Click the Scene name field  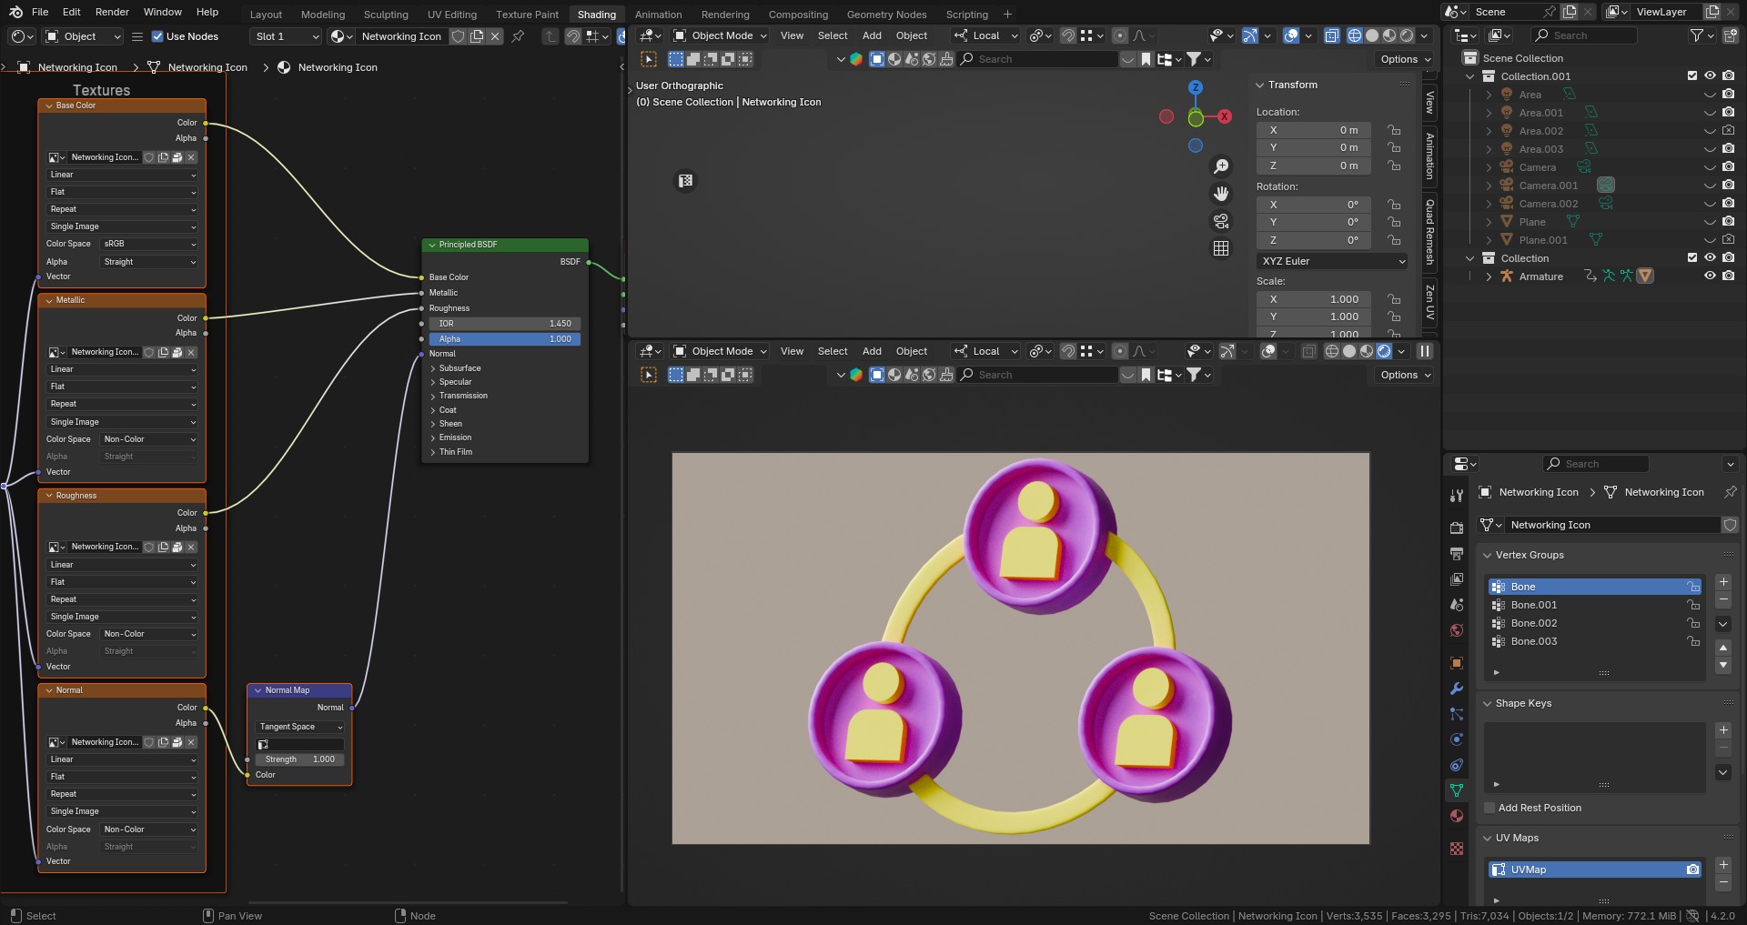coord(1503,12)
